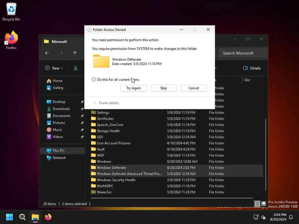Image resolution: width=299 pixels, height=224 pixels.
Task: Open the Firefox desktop shortcut
Action: (11, 40)
